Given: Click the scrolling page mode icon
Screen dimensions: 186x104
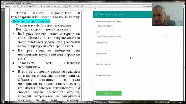Looking at the screenshot, I should coord(67,6).
